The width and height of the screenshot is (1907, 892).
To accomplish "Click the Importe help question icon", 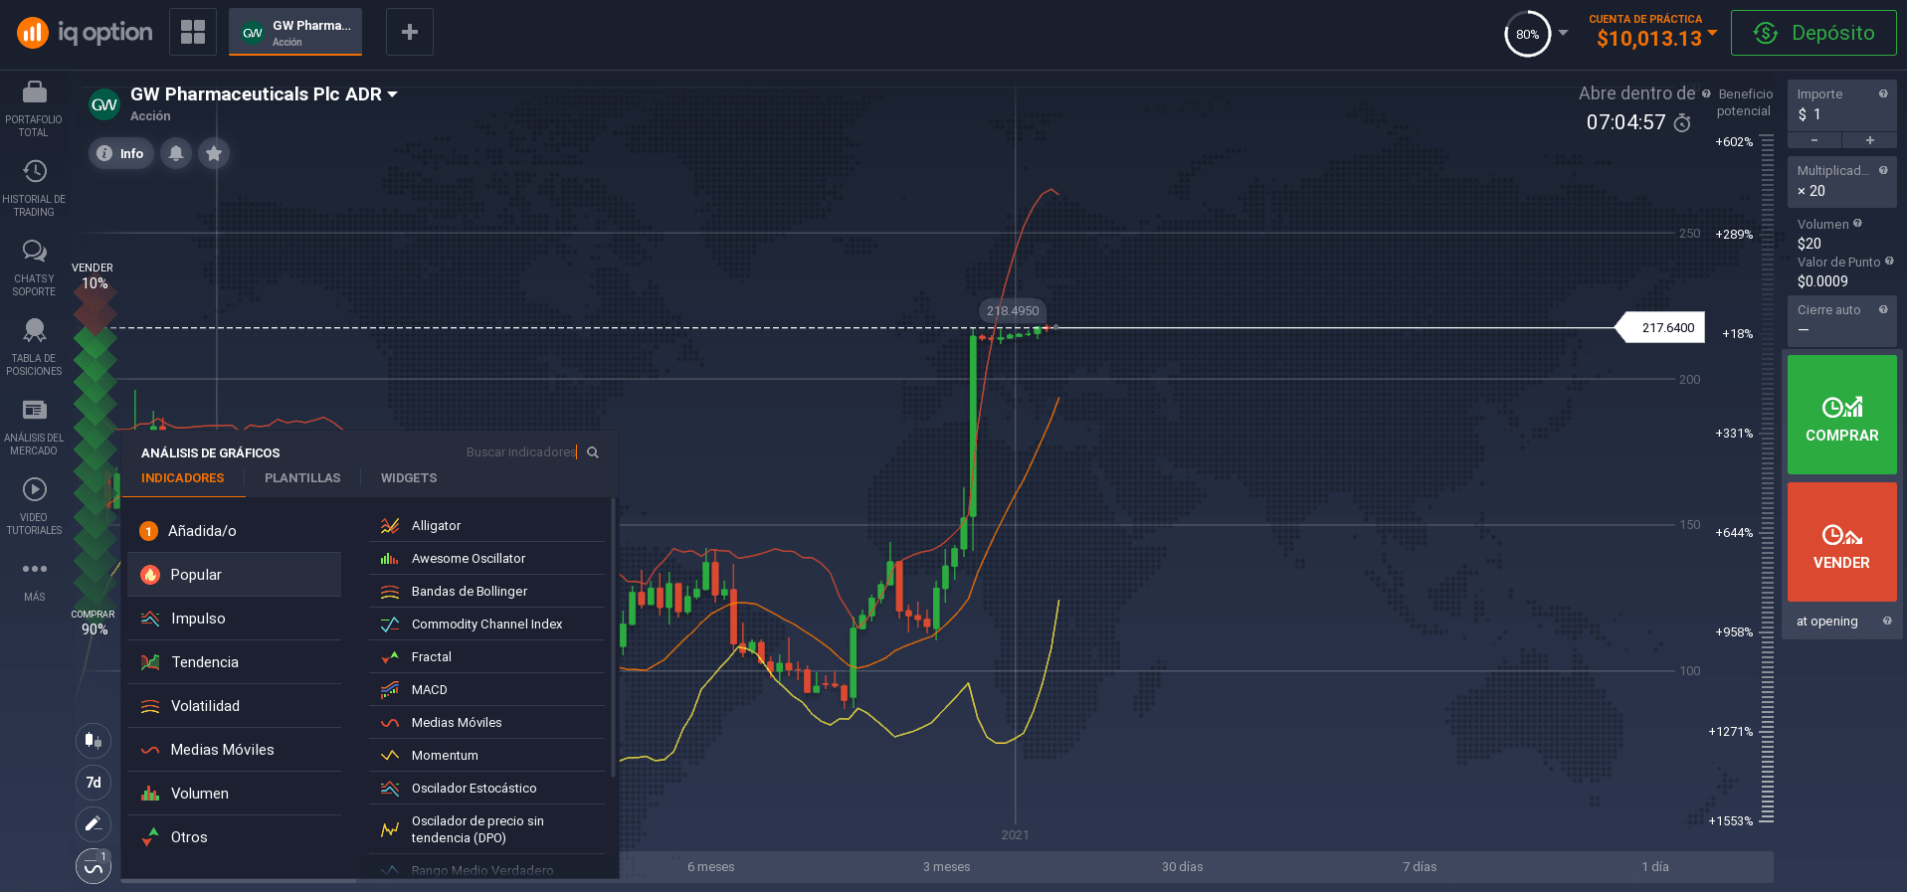I will click(1883, 94).
